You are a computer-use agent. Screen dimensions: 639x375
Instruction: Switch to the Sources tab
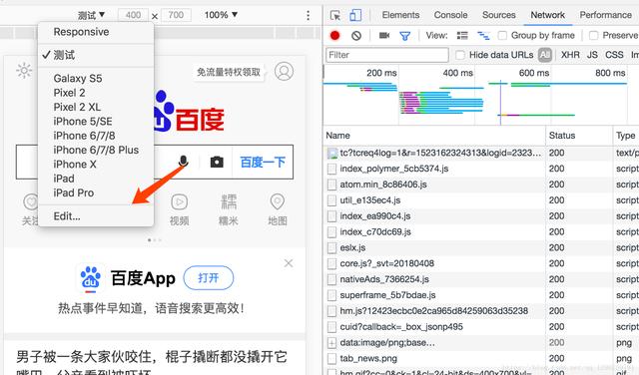(499, 15)
